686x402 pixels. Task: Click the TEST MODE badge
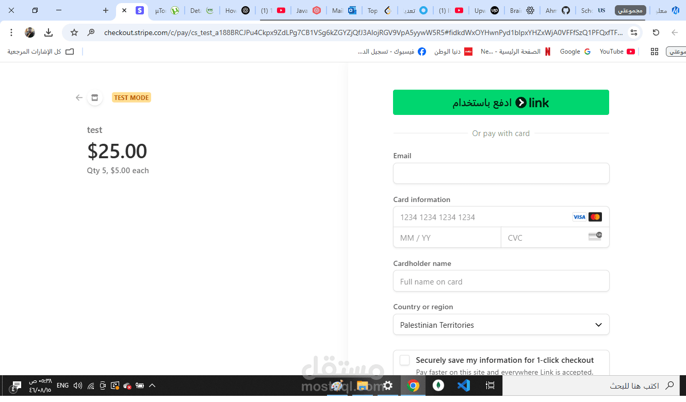(x=132, y=97)
